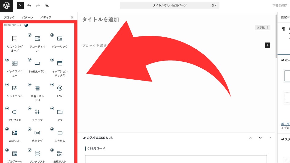Open the WordPress logo menu
The width and height of the screenshot is (290, 163).
[6, 6]
